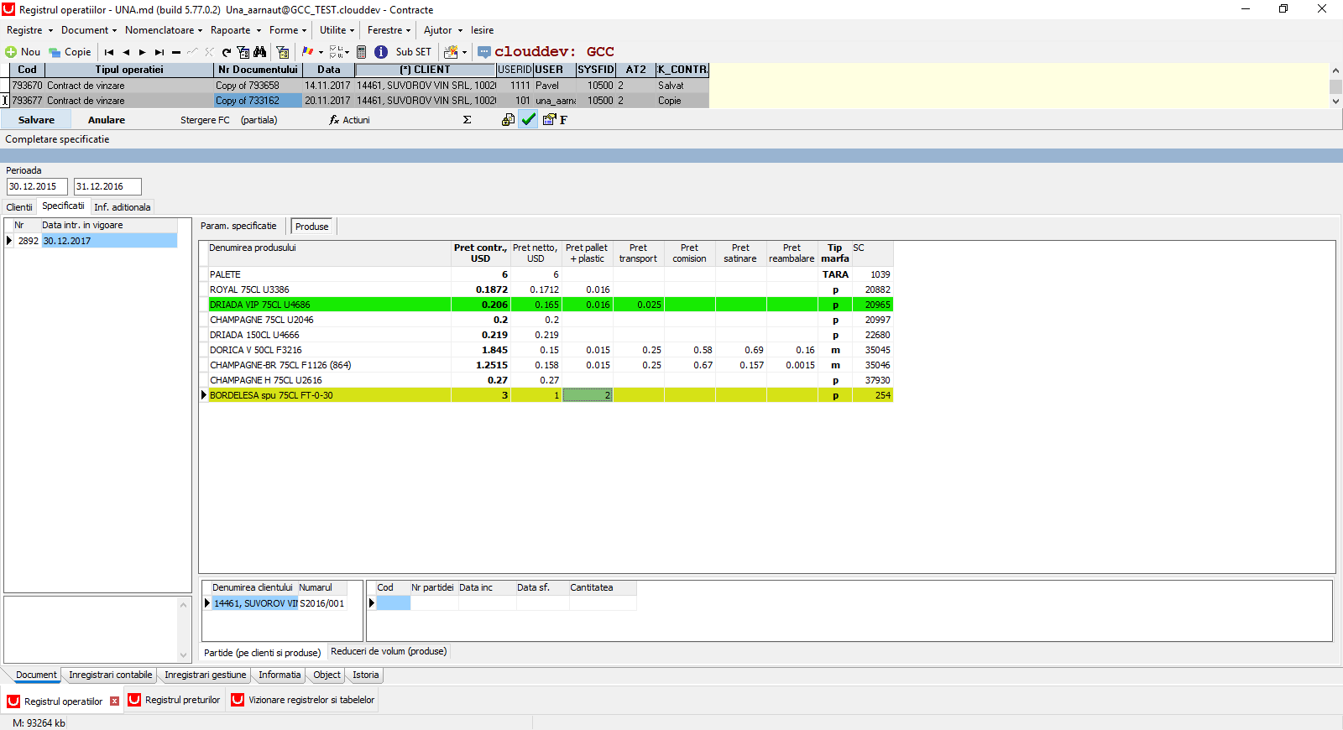Switch to Reduceri de volum (produse) tab

tap(389, 651)
